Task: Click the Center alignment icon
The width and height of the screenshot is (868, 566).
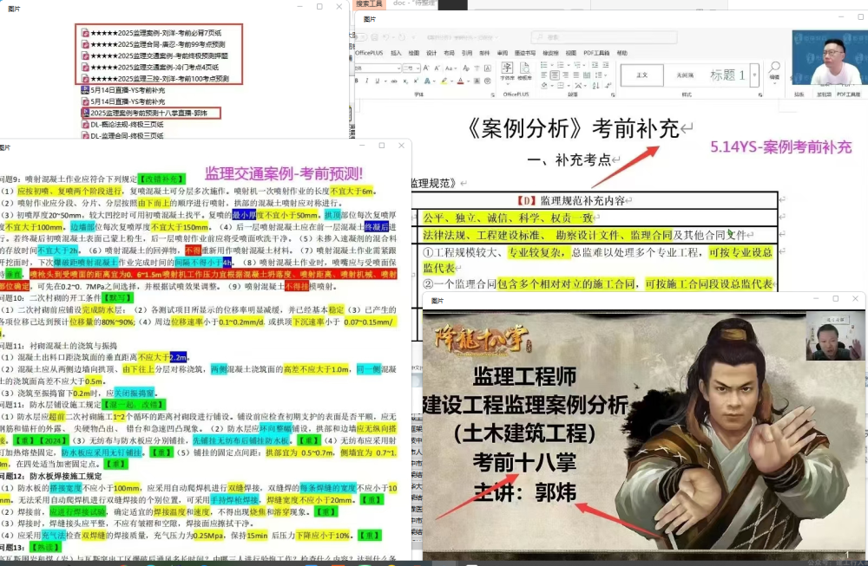Action: click(555, 75)
